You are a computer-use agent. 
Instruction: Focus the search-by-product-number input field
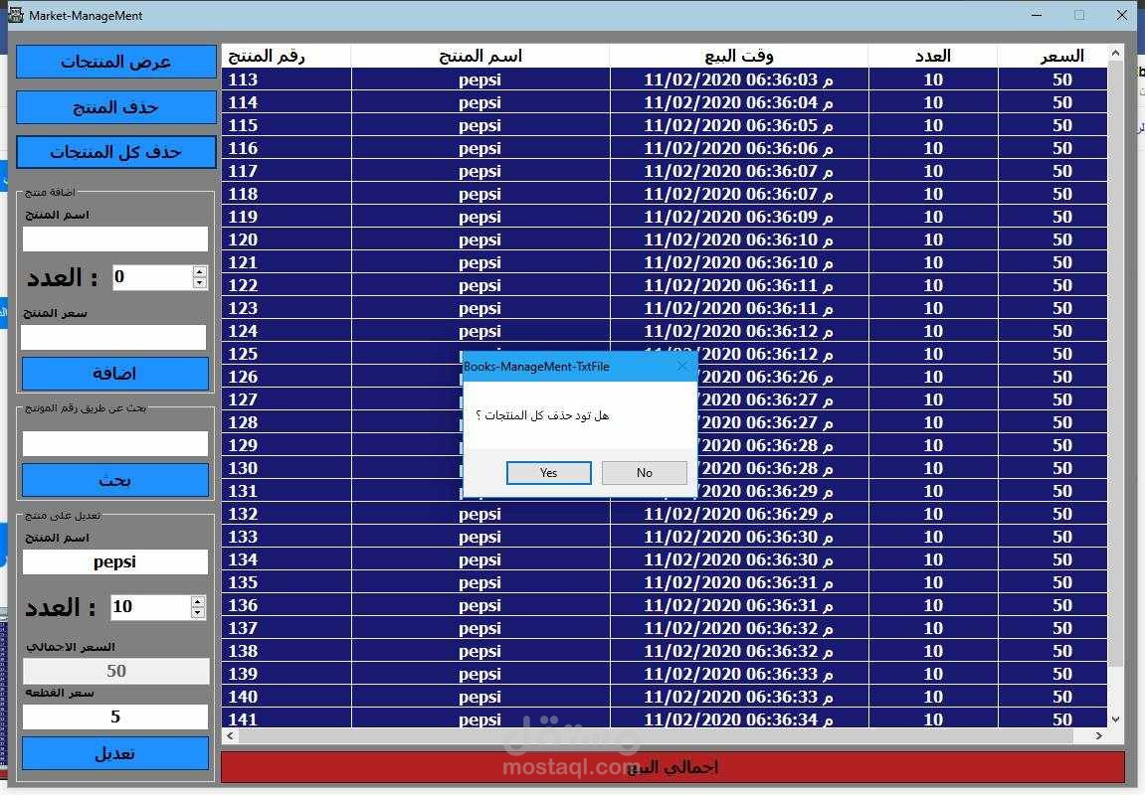[x=115, y=443]
